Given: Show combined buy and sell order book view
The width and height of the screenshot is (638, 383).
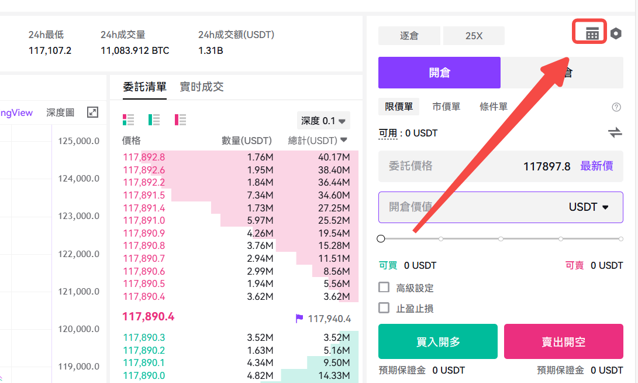Looking at the screenshot, I should 128,119.
